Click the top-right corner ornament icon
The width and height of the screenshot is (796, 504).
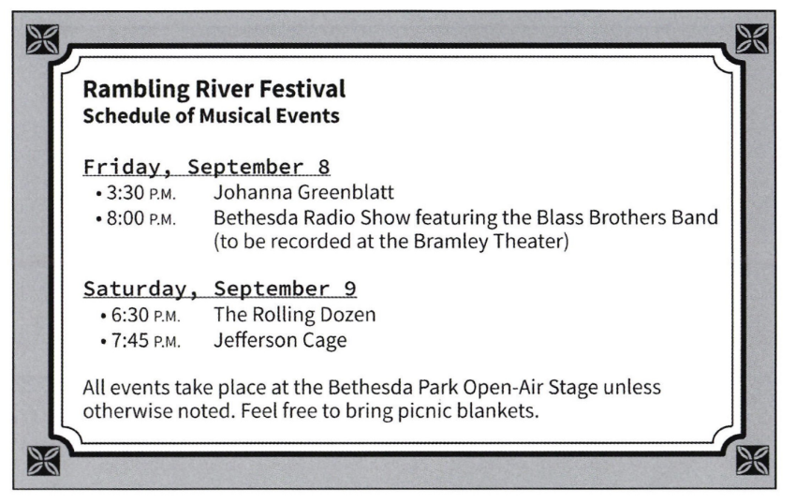click(x=751, y=37)
